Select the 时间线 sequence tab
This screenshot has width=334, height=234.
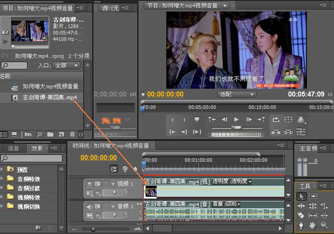click(111, 146)
